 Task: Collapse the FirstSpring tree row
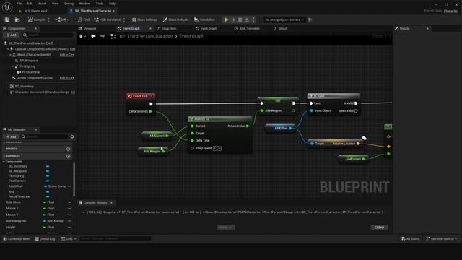pos(13,66)
